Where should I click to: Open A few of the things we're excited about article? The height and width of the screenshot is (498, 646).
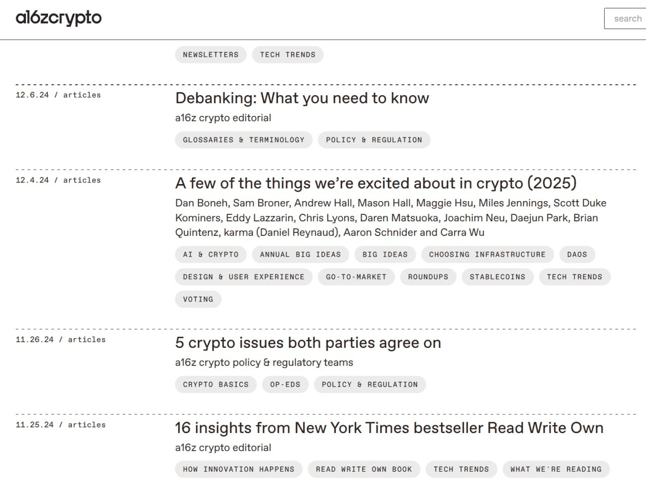(x=376, y=183)
